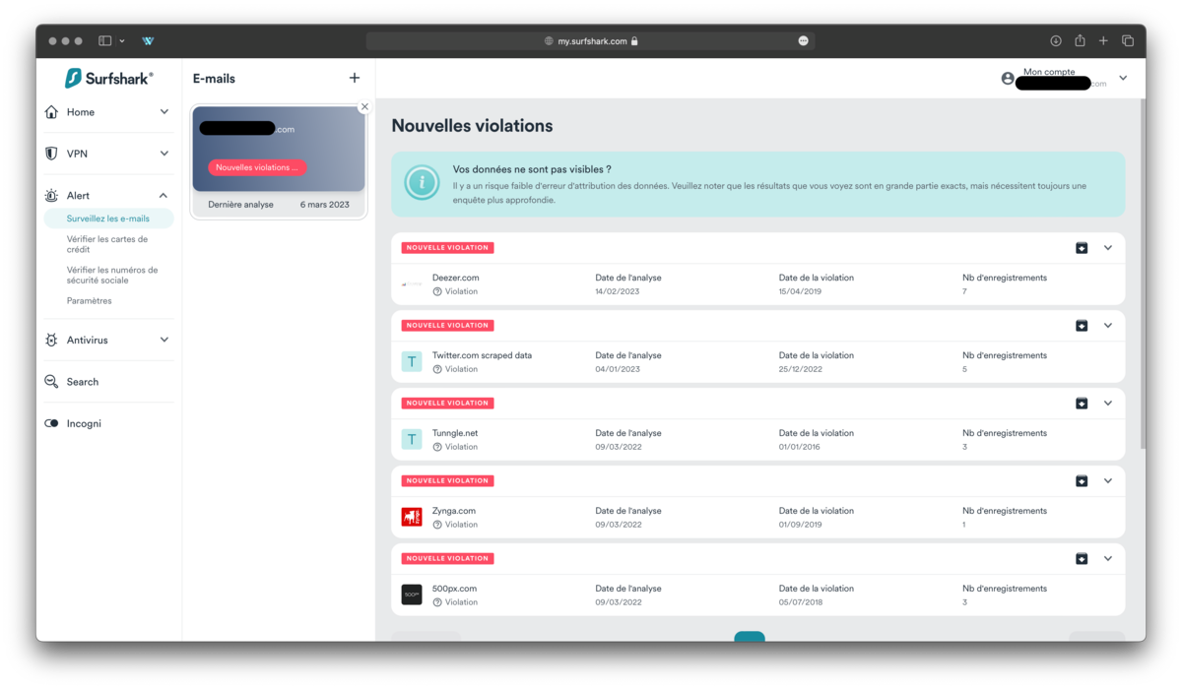The height and width of the screenshot is (689, 1182).
Task: Select Surveillez les e-mails
Action: point(108,219)
